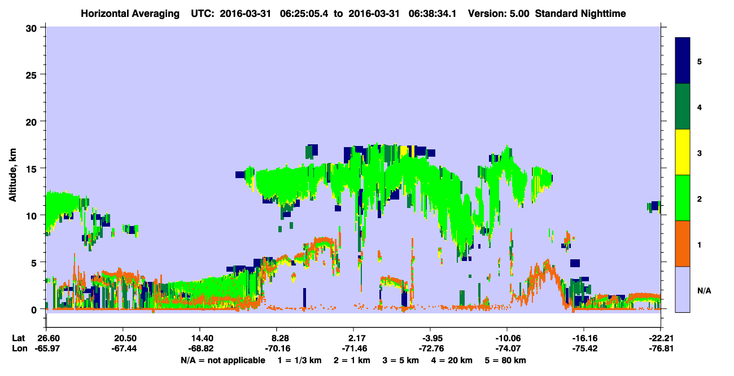This screenshot has height=376, width=734.
Task: Click longitude value -71.46
Action: pos(353,348)
